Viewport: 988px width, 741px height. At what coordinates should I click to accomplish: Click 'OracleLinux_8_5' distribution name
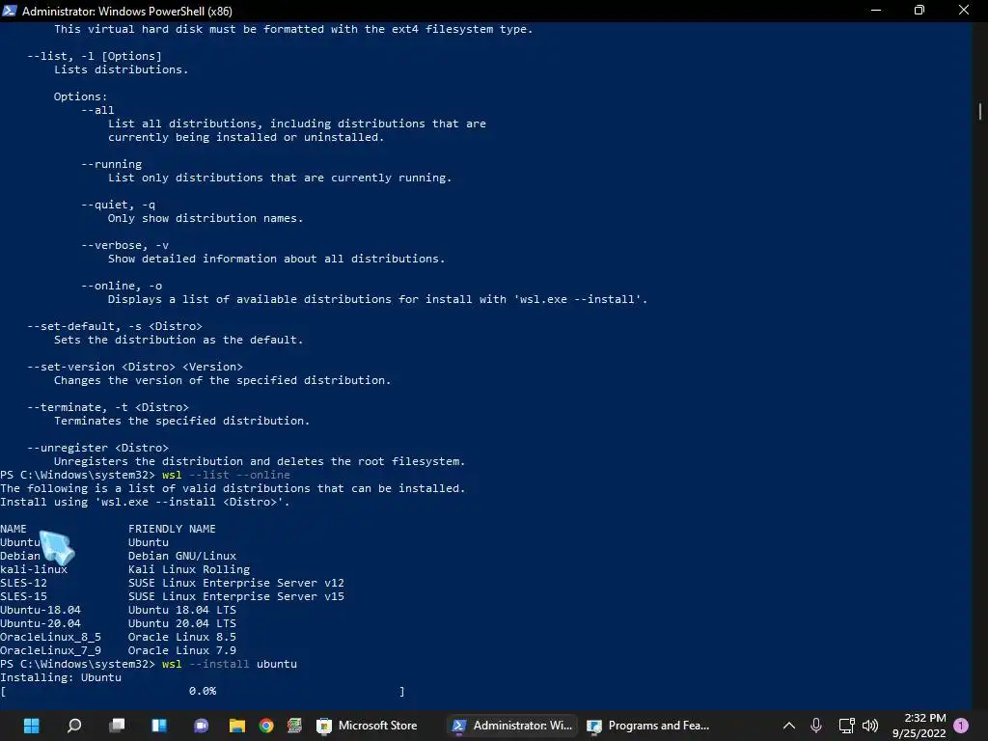tap(50, 637)
